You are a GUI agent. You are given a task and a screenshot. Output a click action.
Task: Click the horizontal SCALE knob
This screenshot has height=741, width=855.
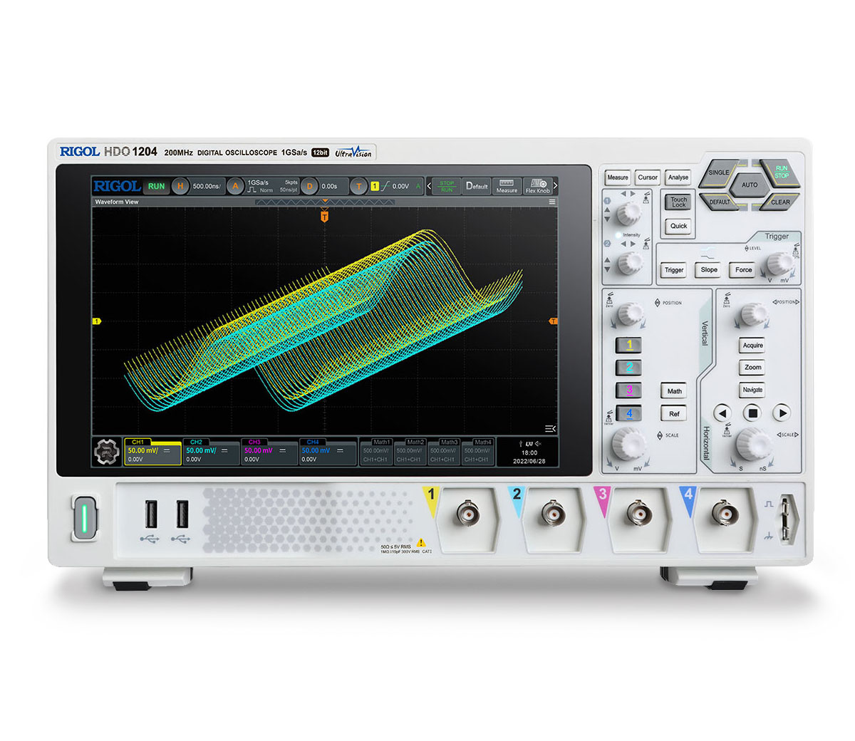pyautogui.click(x=754, y=443)
